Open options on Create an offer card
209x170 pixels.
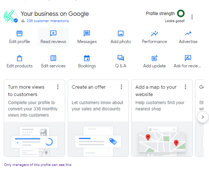tap(121, 87)
